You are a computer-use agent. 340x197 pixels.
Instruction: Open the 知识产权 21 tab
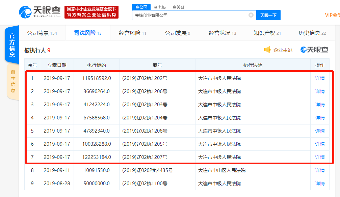click(264, 33)
